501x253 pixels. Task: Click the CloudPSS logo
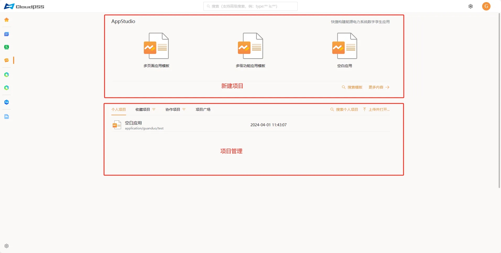(24, 6)
